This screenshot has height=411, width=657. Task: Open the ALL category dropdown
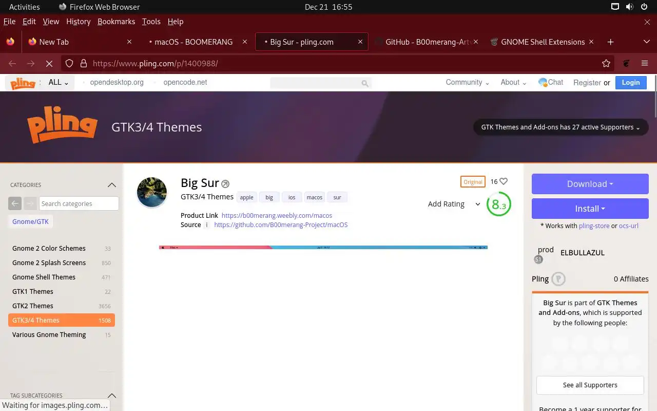pos(59,82)
